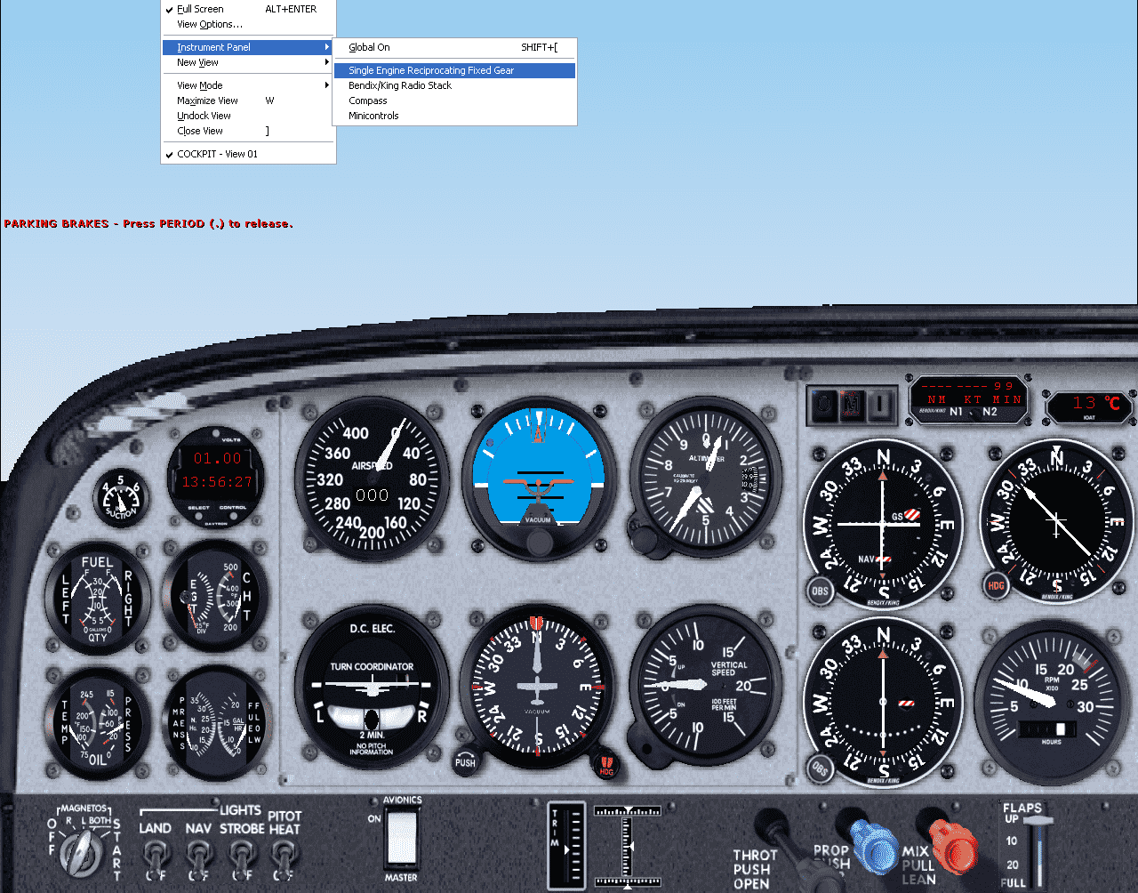
Task: Click the HDG knob on the ADF gauge
Action: (x=996, y=585)
